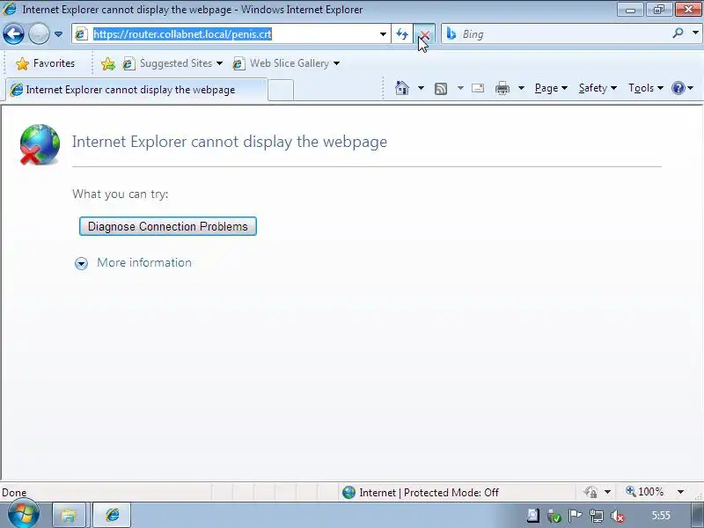This screenshot has height=528, width=704.
Task: Select the 'Internet Explorer cannot display' tab
Action: [136, 90]
